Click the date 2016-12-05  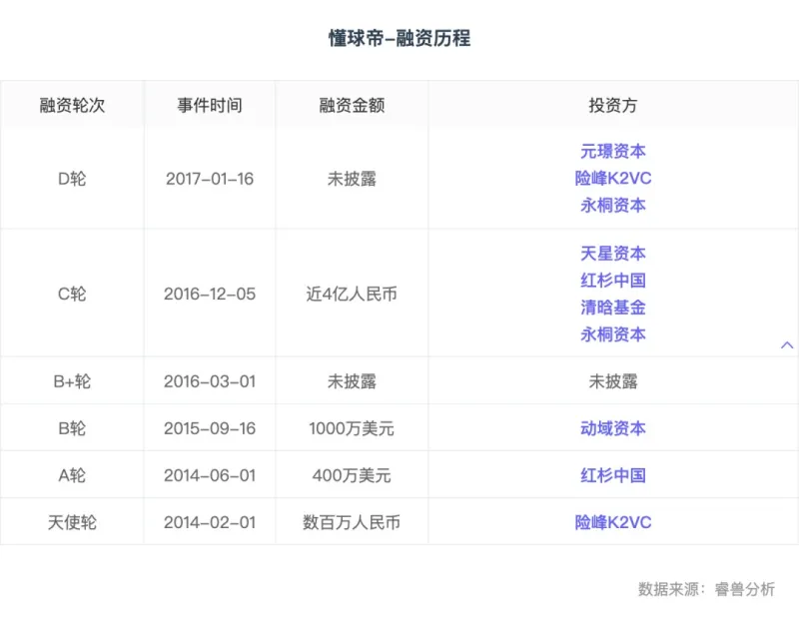click(210, 294)
